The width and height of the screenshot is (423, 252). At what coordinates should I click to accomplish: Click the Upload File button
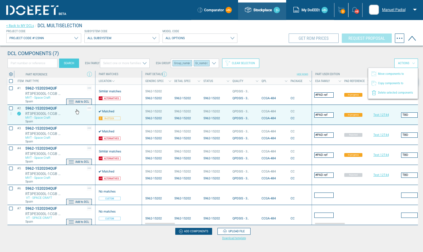coord(234,231)
